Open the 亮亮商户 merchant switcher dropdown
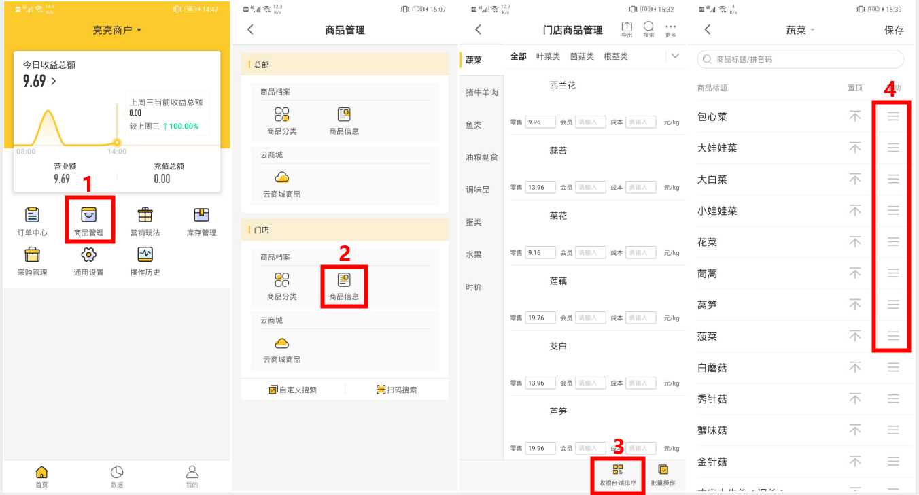The image size is (919, 495). (118, 30)
